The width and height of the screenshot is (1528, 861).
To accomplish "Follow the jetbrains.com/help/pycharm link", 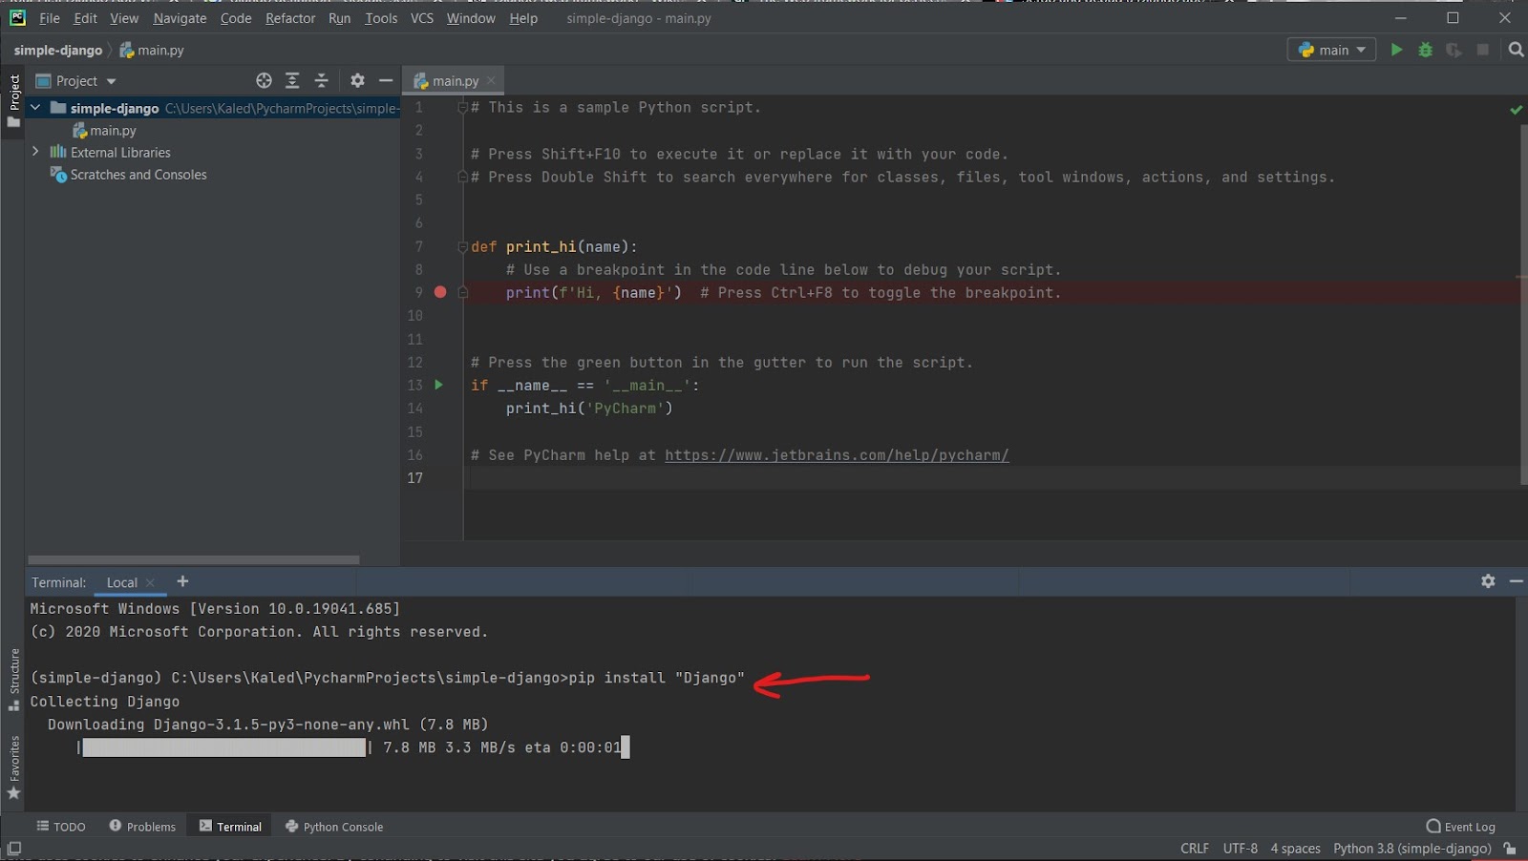I will click(x=837, y=455).
